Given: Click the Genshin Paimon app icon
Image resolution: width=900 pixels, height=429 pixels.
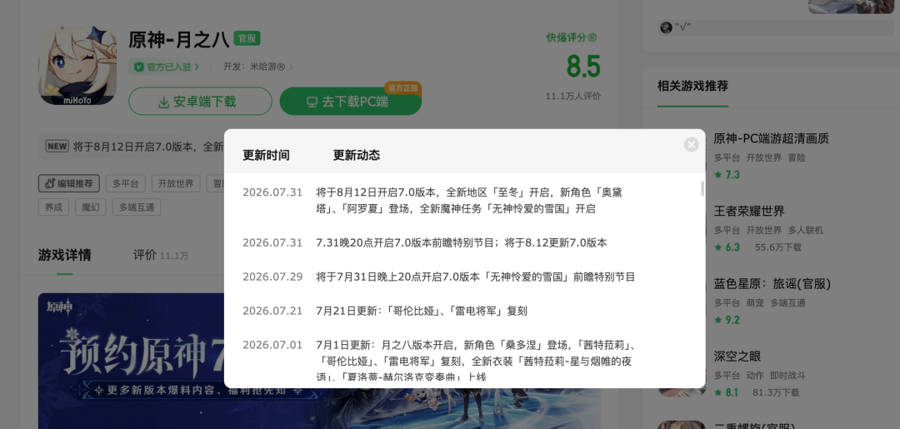Looking at the screenshot, I should [x=77, y=66].
